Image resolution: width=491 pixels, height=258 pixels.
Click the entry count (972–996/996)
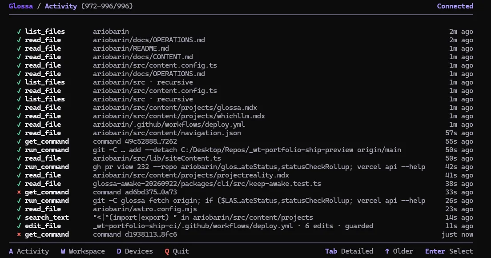tap(107, 6)
